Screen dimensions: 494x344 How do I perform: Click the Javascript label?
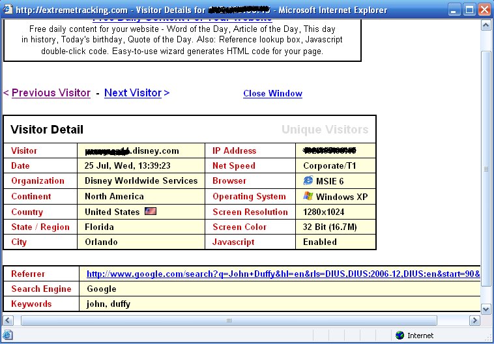(x=233, y=242)
